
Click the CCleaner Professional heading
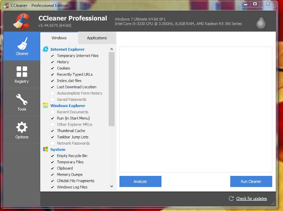point(73,18)
